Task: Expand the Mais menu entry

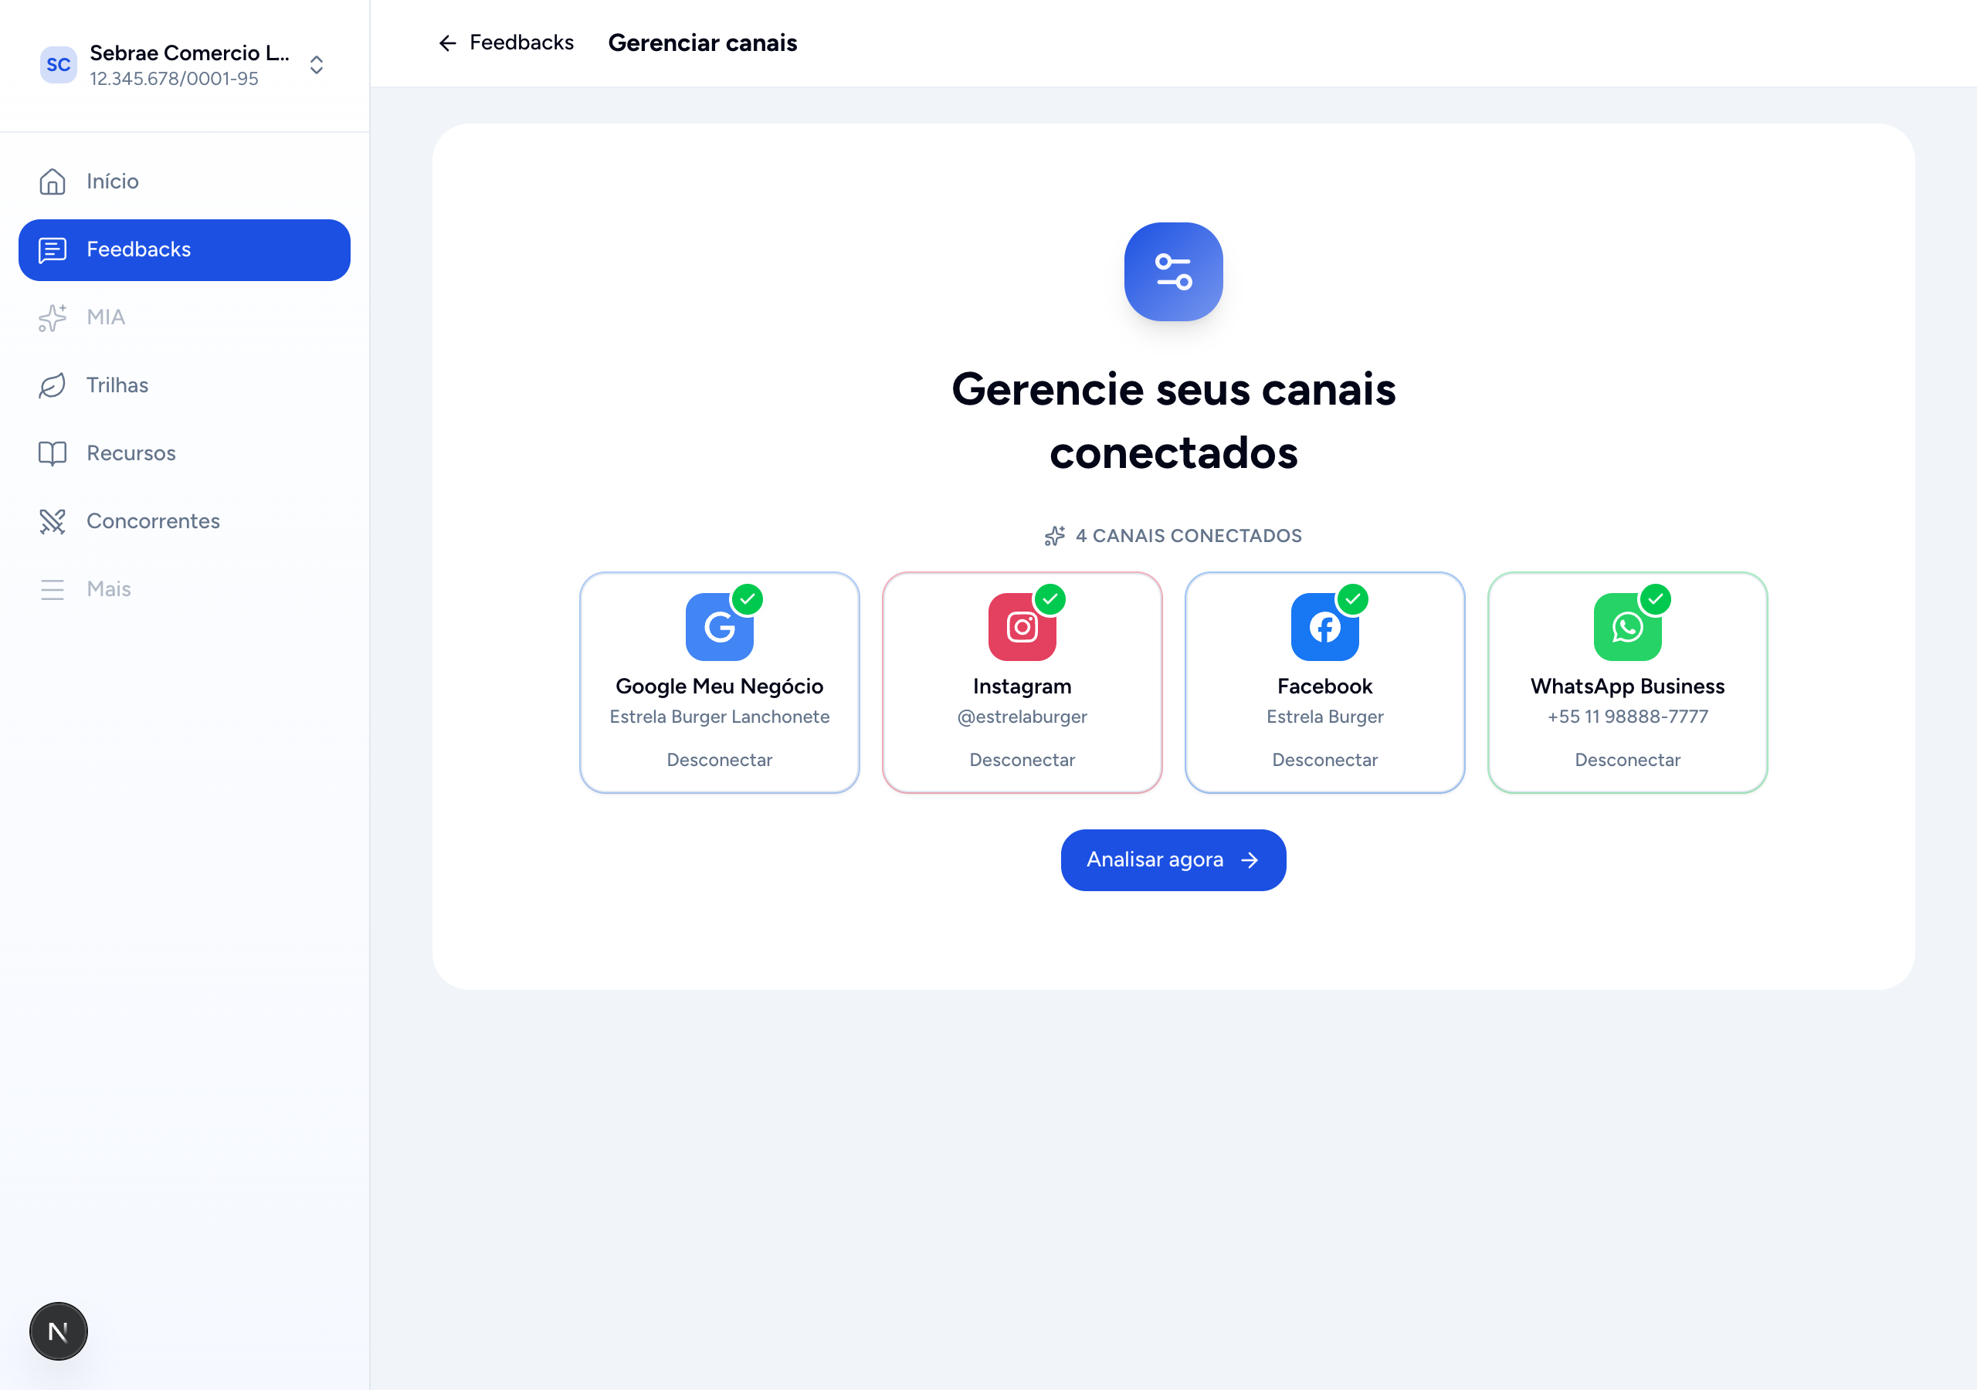Action: pos(185,590)
